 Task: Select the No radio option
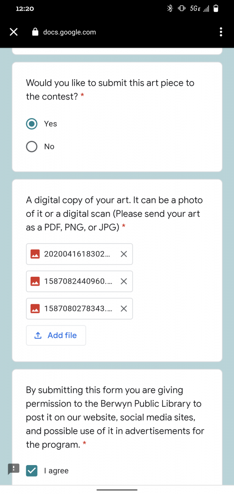[x=32, y=147]
